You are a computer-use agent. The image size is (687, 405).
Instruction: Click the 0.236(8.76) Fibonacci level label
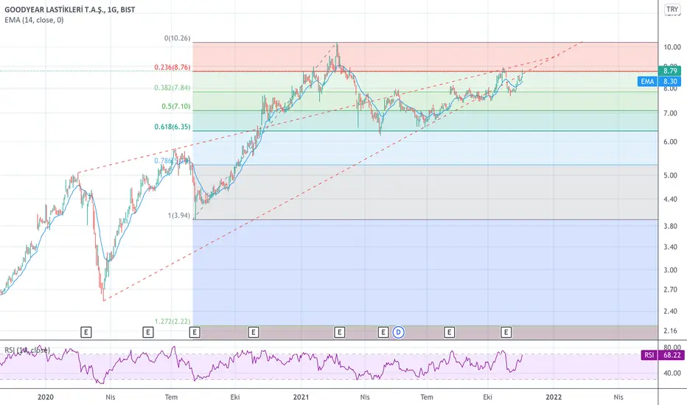coord(172,68)
